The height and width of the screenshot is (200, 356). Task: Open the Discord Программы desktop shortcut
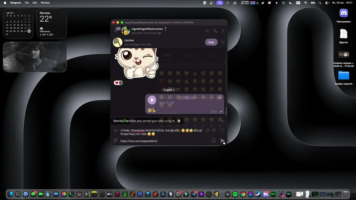pyautogui.click(x=344, y=16)
